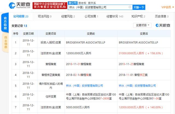Switch to the 查公司 search tab
The image size is (175, 114).
point(72,3)
